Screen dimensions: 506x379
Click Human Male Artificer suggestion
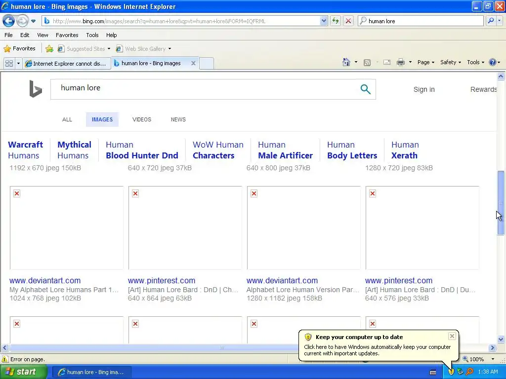[x=285, y=150]
